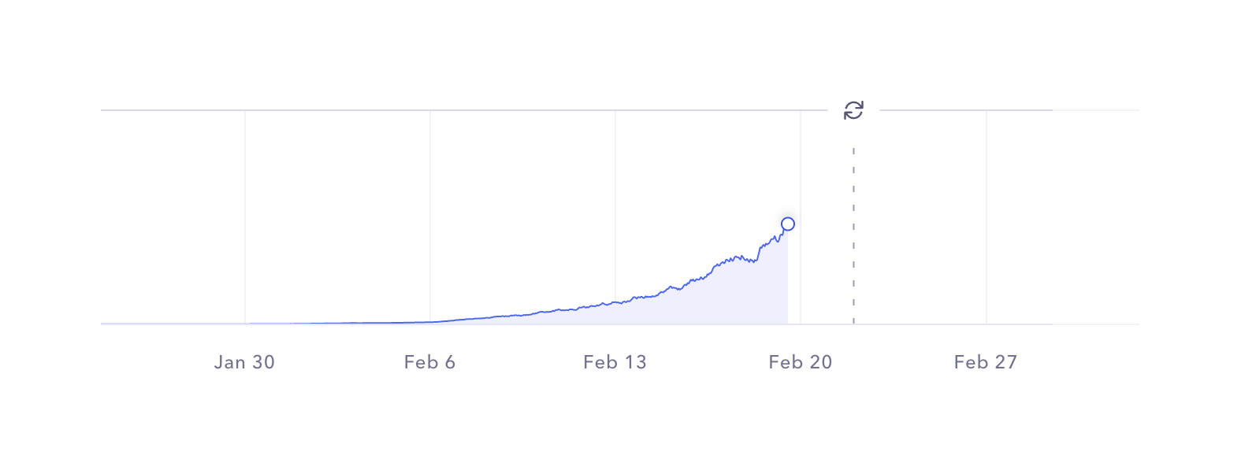Click the Feb 13 axis label

[615, 362]
